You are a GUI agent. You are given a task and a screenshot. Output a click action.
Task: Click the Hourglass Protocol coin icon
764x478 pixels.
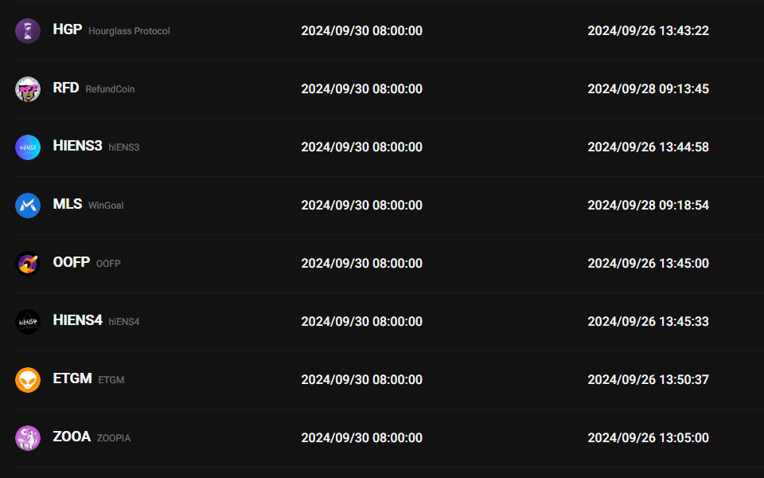pos(28,31)
